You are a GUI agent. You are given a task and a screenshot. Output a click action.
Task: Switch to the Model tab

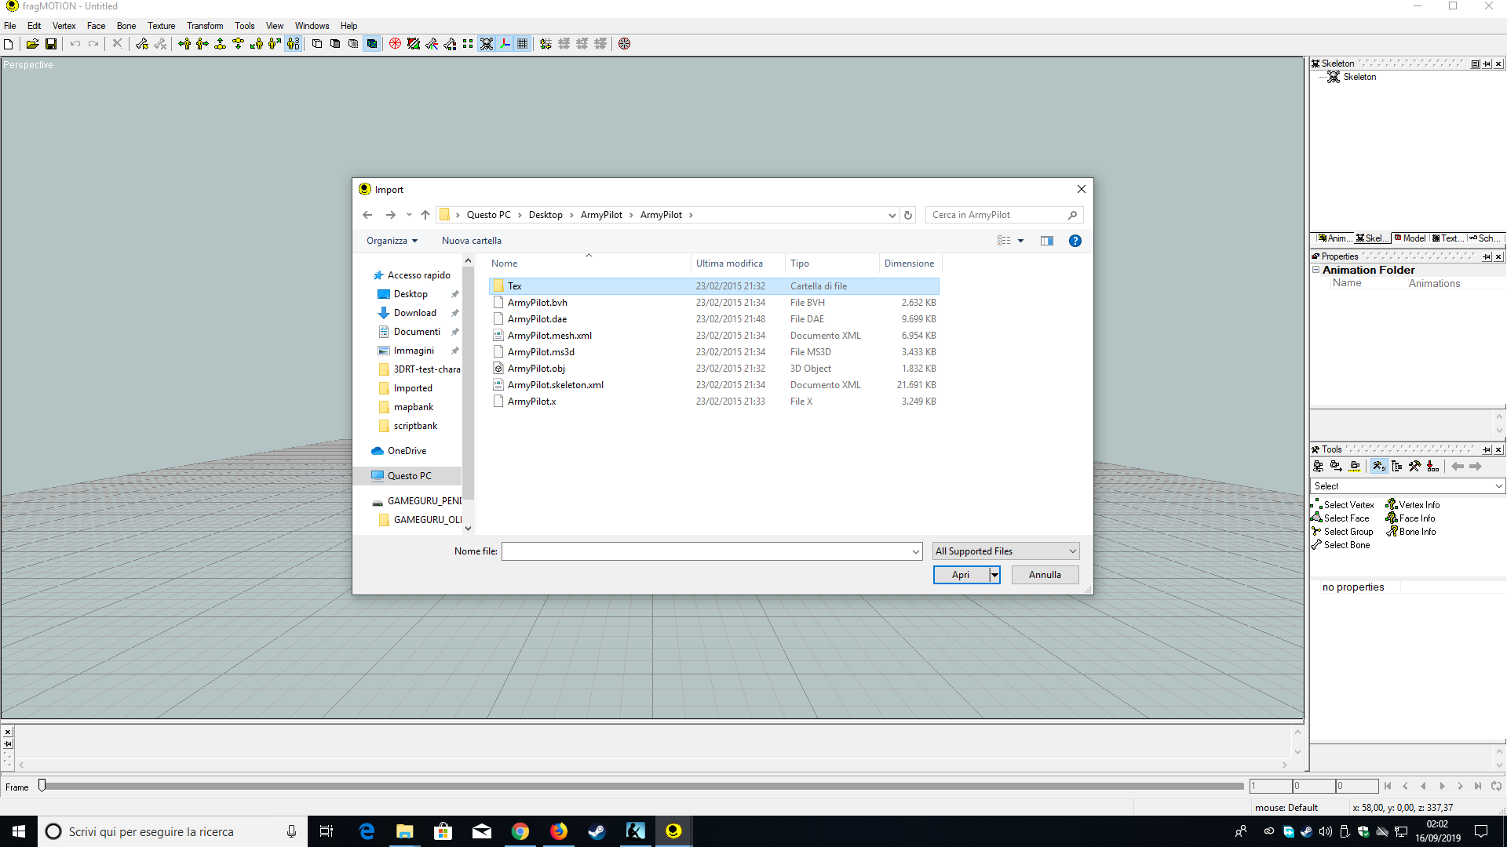1410,238
